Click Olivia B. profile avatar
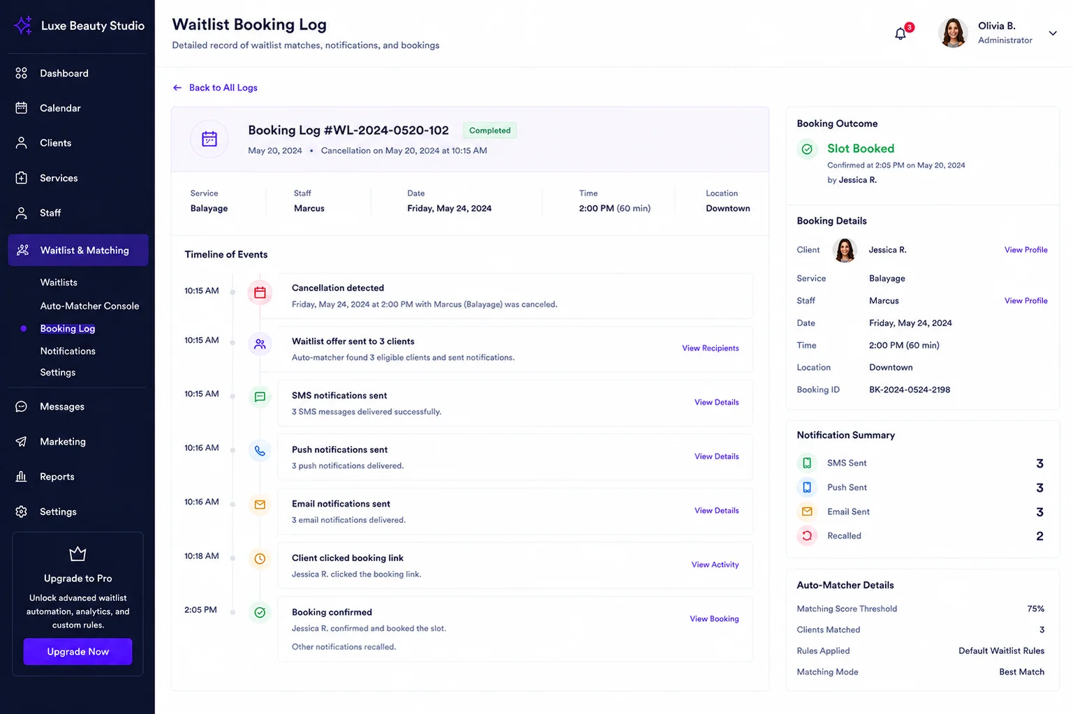Viewport: 1073px width, 714px height. click(x=953, y=33)
